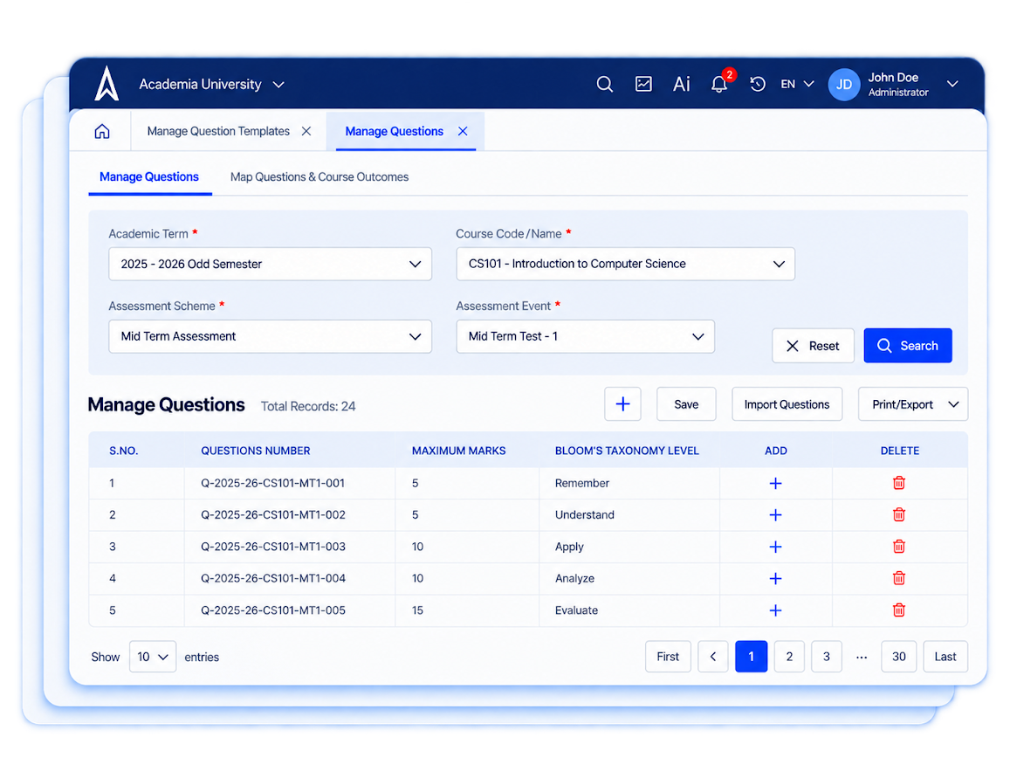Switch to Manage Question Templates tab

coord(218,132)
